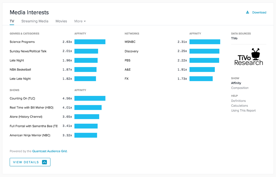Open the Movies tab
The width and height of the screenshot is (276, 177).
[61, 21]
